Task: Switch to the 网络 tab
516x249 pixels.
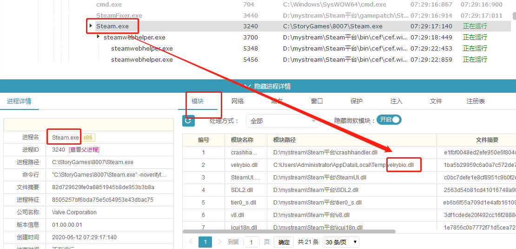Action: [238, 101]
